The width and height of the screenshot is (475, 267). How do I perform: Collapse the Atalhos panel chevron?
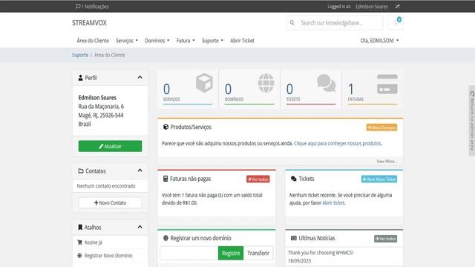140,227
